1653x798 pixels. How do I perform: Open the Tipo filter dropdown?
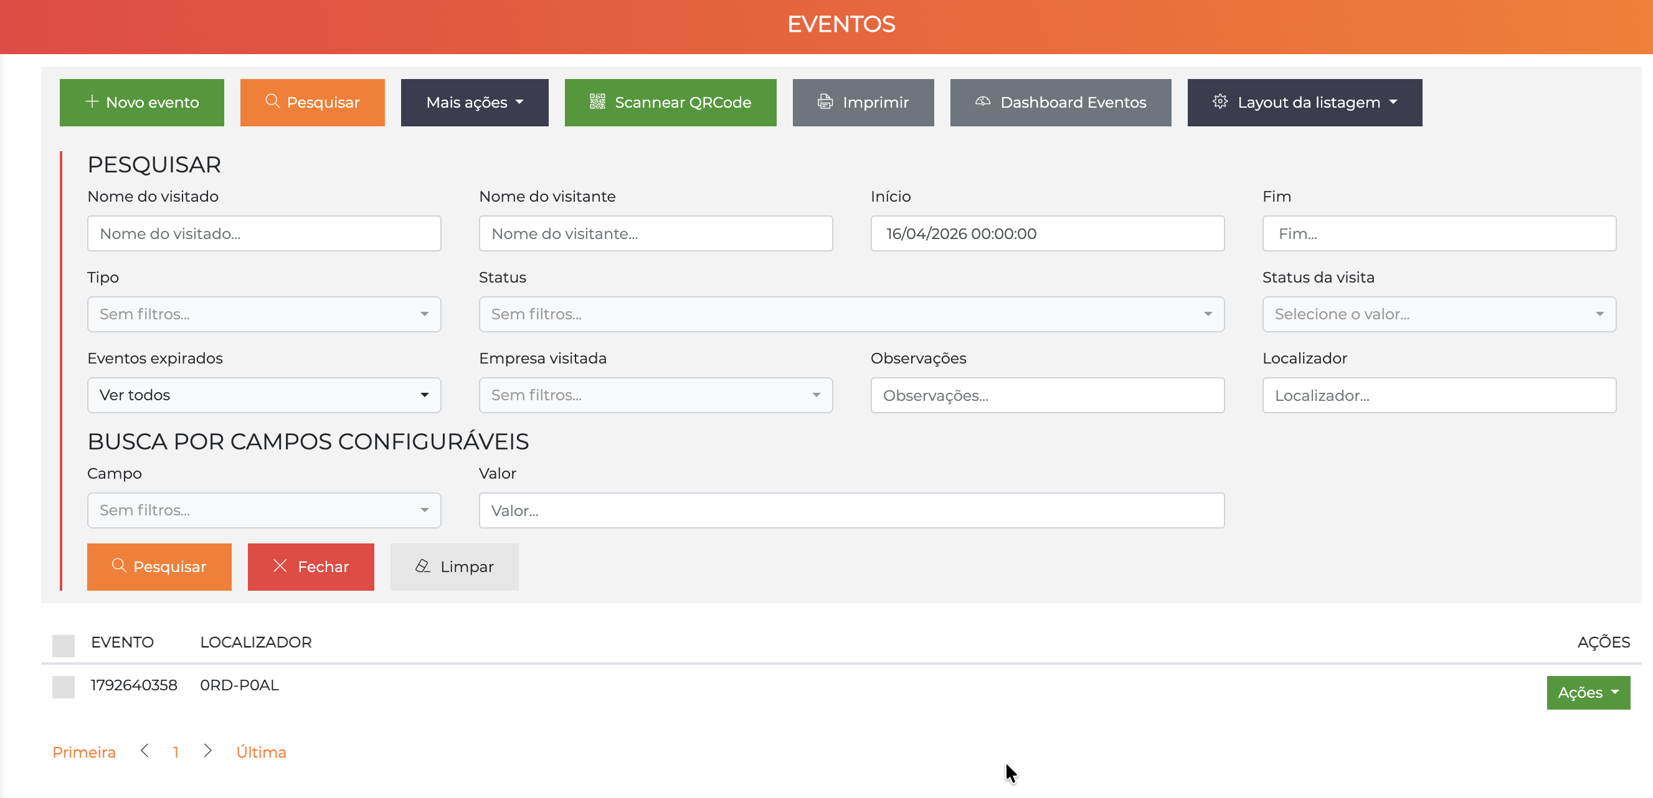click(264, 314)
